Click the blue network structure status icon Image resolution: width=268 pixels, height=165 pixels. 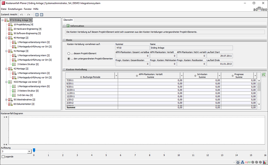(x=242, y=162)
